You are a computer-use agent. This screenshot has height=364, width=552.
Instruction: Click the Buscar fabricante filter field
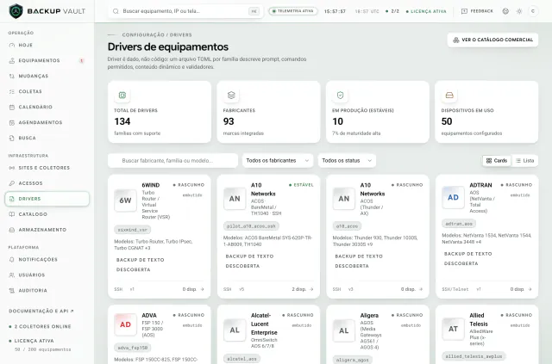tap(172, 161)
